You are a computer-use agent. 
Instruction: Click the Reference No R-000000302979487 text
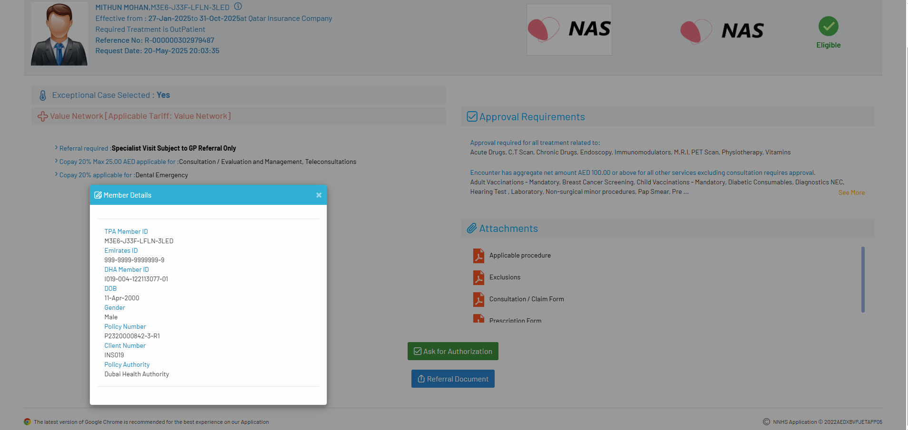point(155,40)
